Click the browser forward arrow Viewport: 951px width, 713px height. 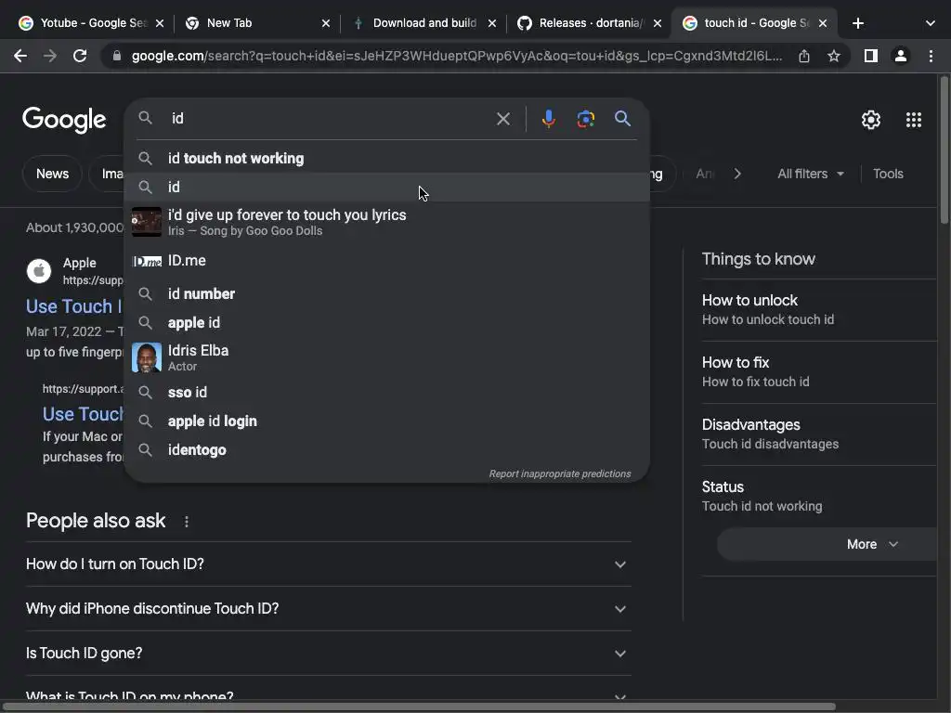click(x=50, y=56)
